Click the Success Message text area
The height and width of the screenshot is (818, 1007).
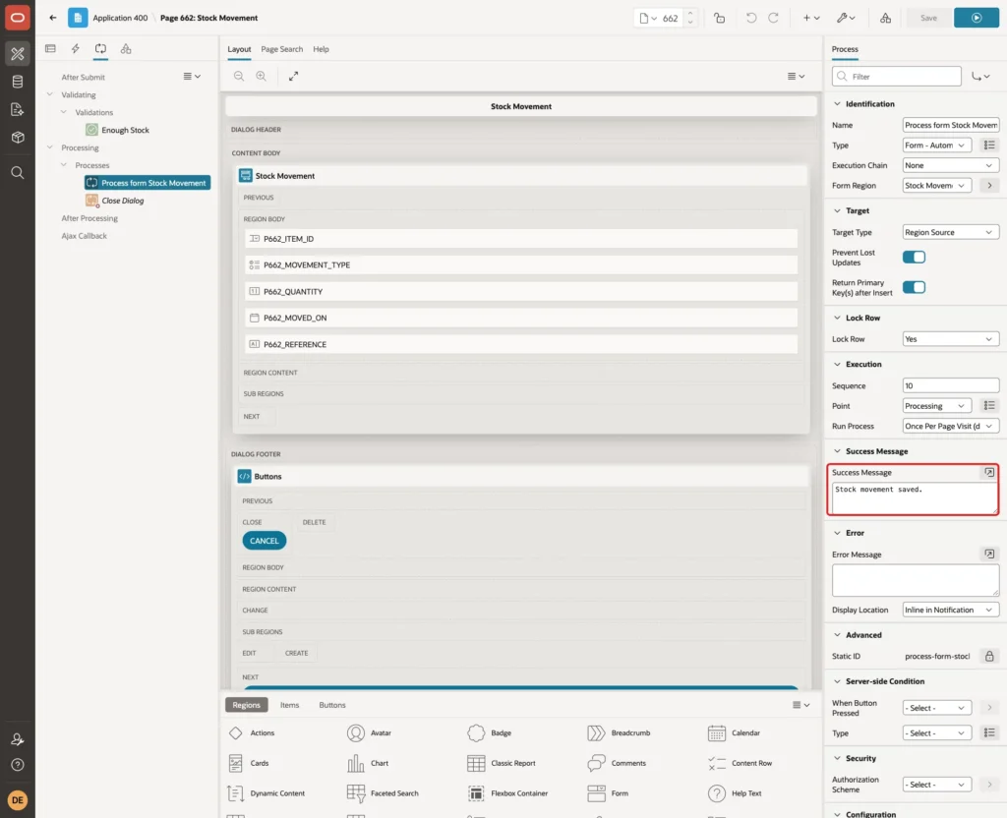point(915,498)
